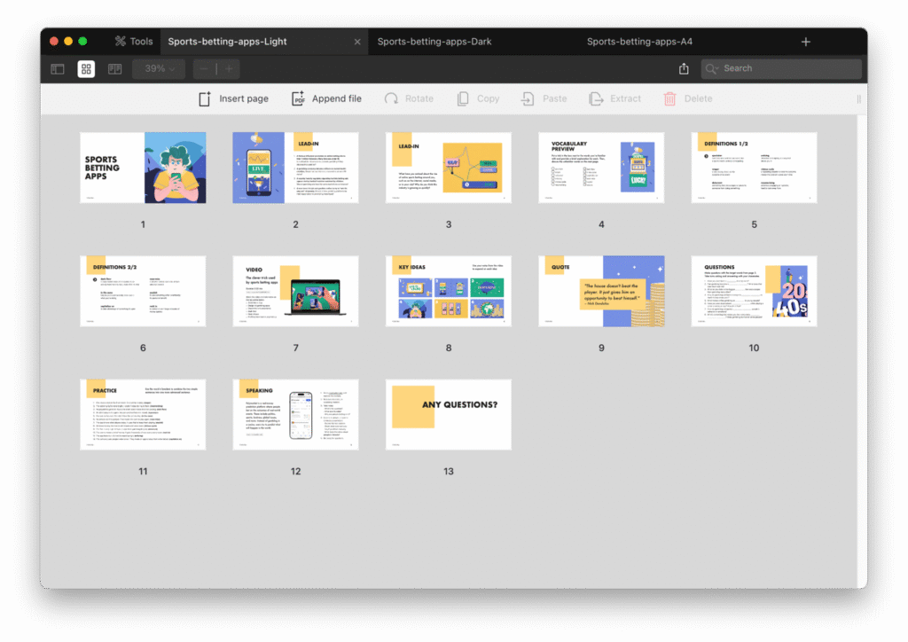Image resolution: width=908 pixels, height=642 pixels.
Task: Zoom out with the minus button
Action: [x=204, y=69]
